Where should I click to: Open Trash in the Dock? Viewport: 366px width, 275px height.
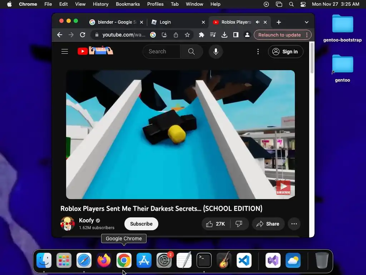click(322, 260)
